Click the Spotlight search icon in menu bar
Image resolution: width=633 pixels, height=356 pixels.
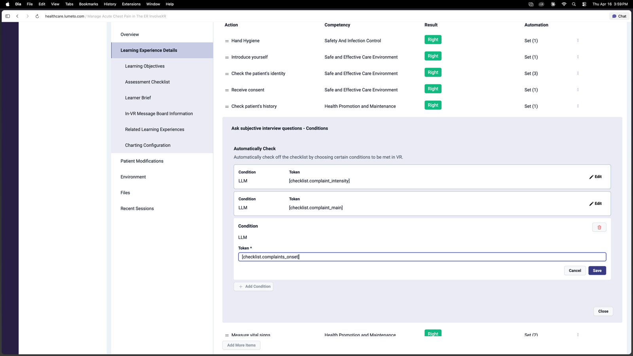(574, 4)
